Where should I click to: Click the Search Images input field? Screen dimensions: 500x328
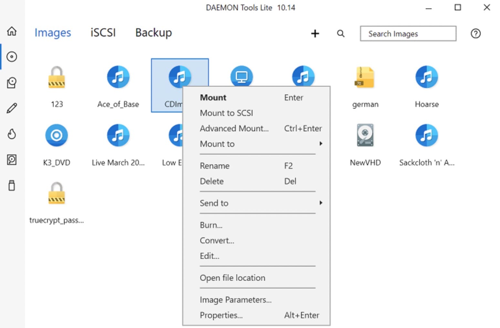(408, 33)
